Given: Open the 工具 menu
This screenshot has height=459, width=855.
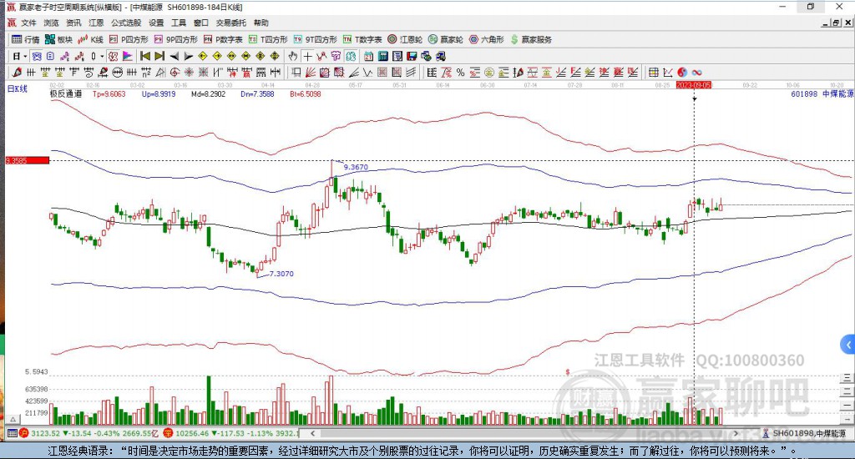Looking at the screenshot, I should 179,23.
